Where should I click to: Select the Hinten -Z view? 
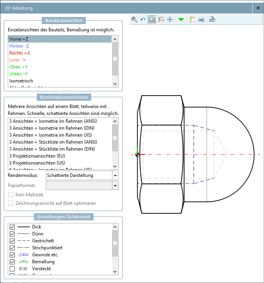click(60, 46)
